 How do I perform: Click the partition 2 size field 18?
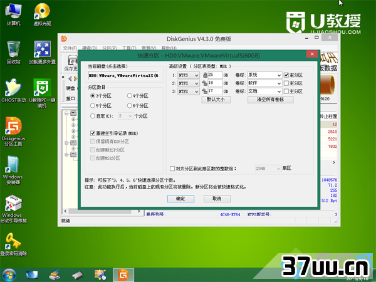(x=215, y=83)
